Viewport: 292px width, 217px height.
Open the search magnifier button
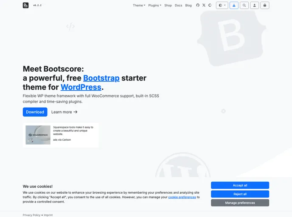click(x=244, y=6)
